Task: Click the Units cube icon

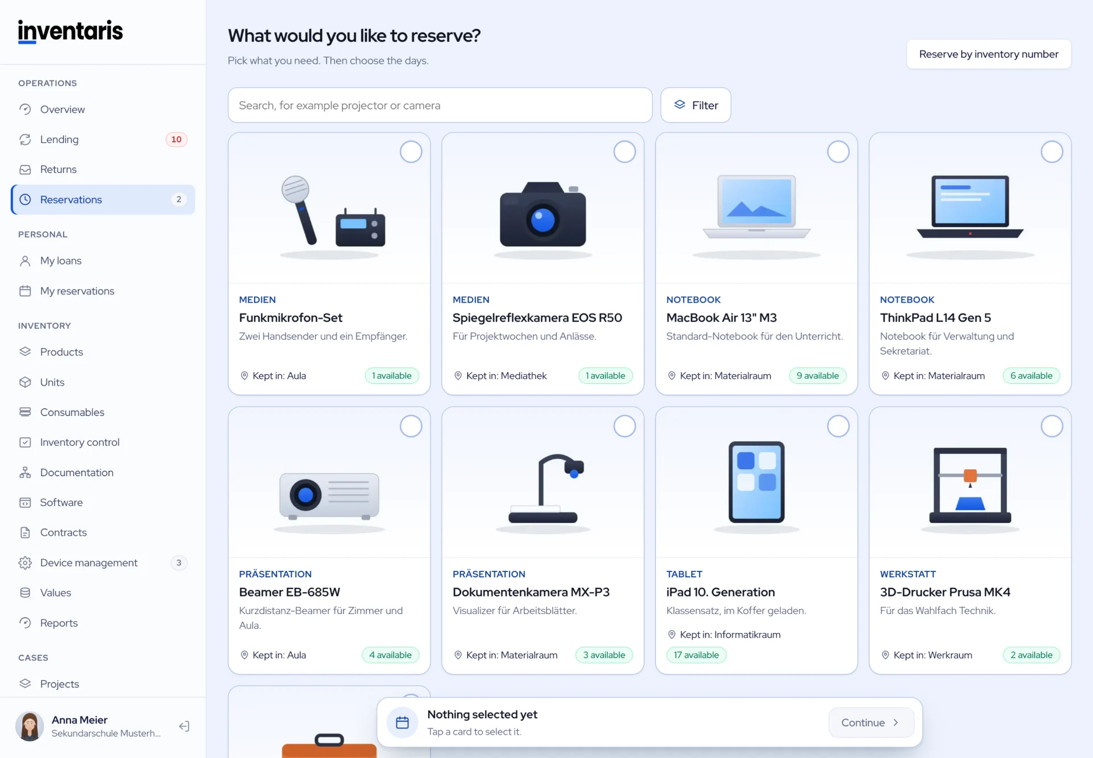Action: [25, 382]
